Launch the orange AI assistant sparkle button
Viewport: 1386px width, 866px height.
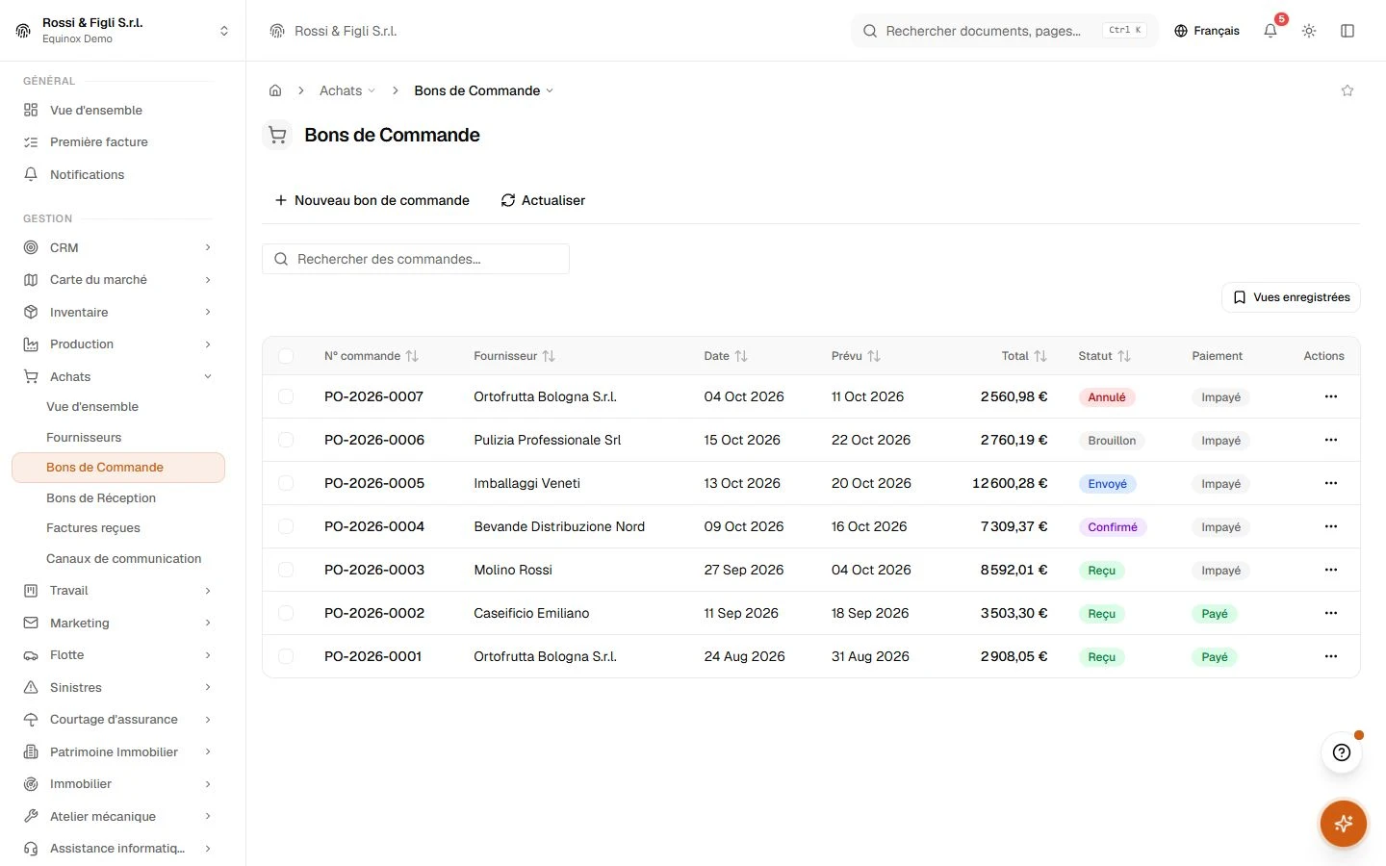click(1344, 824)
